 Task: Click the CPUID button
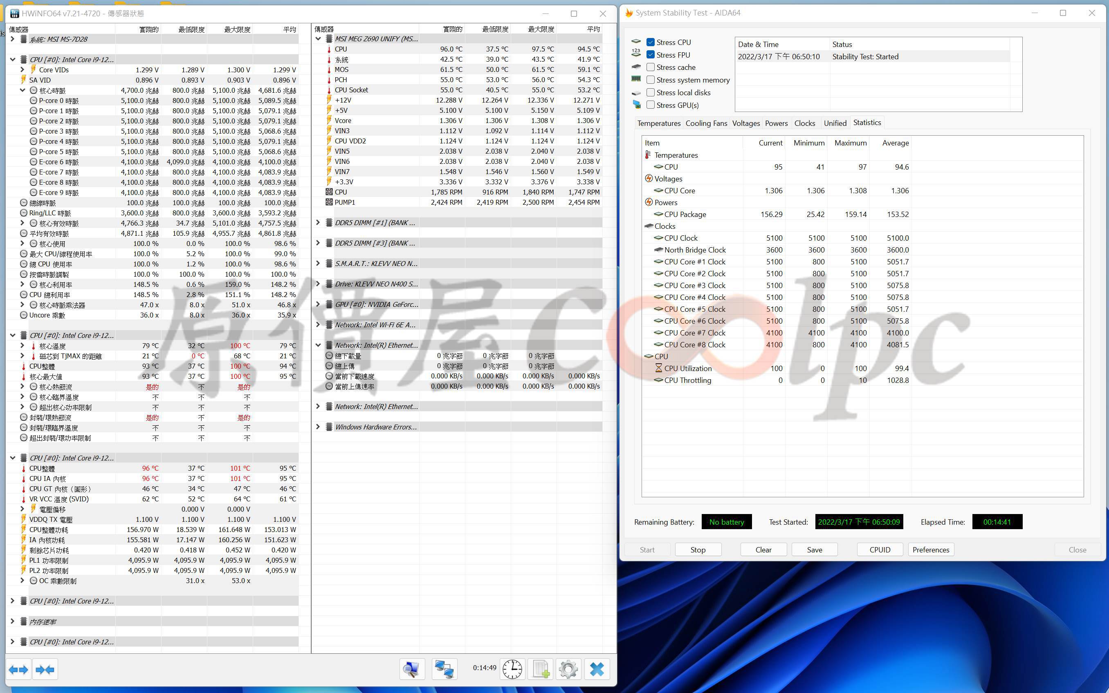[x=879, y=550]
